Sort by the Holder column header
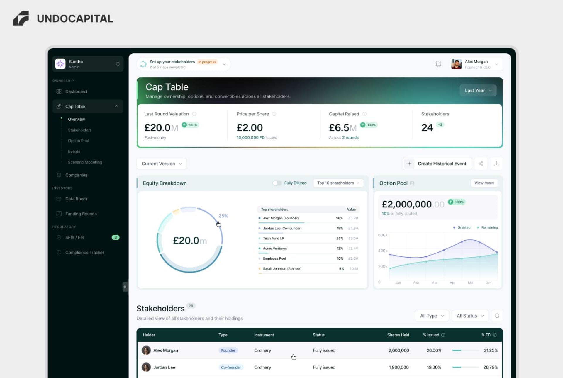Image resolution: width=563 pixels, height=378 pixels. coord(149,335)
